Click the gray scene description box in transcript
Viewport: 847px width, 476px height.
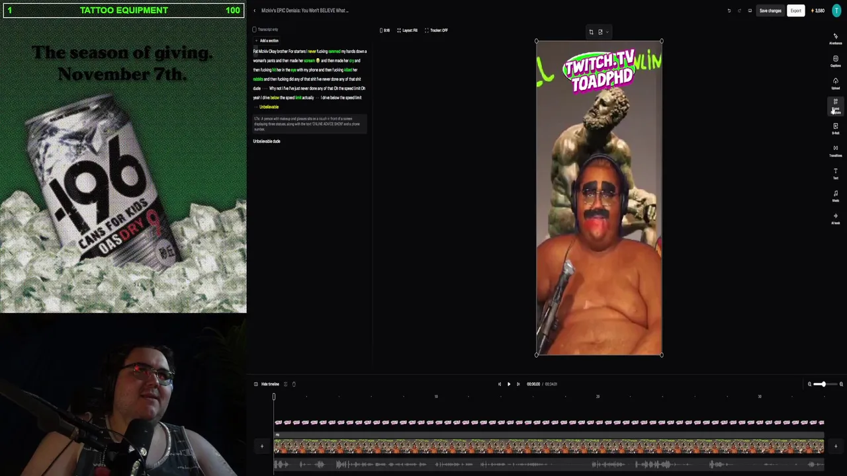(x=310, y=123)
